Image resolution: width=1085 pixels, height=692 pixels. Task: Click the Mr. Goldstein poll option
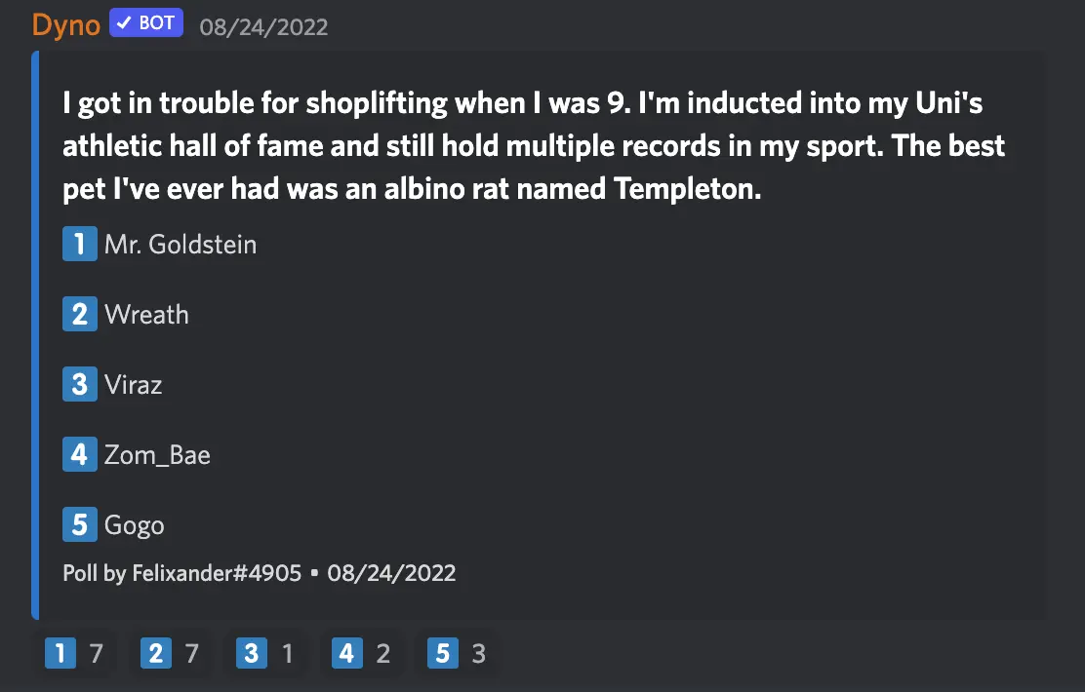coord(181,244)
